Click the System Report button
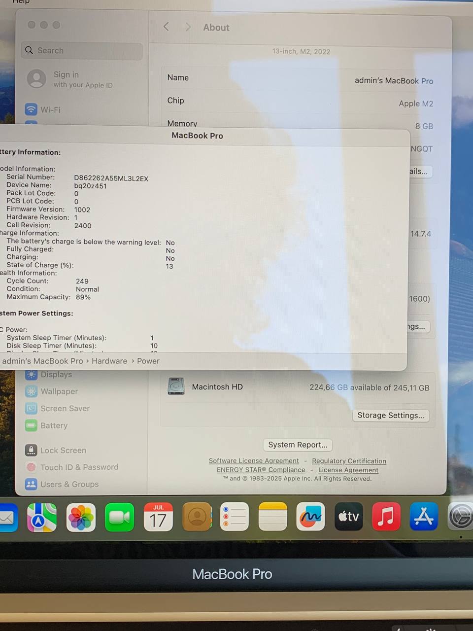The height and width of the screenshot is (631, 473). pos(298,445)
